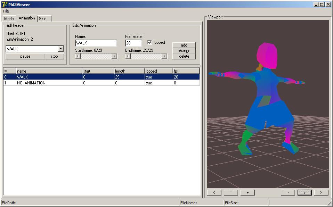Rotate viewport right with the > button
The height and width of the screenshot is (207, 333).
click(x=321, y=192)
